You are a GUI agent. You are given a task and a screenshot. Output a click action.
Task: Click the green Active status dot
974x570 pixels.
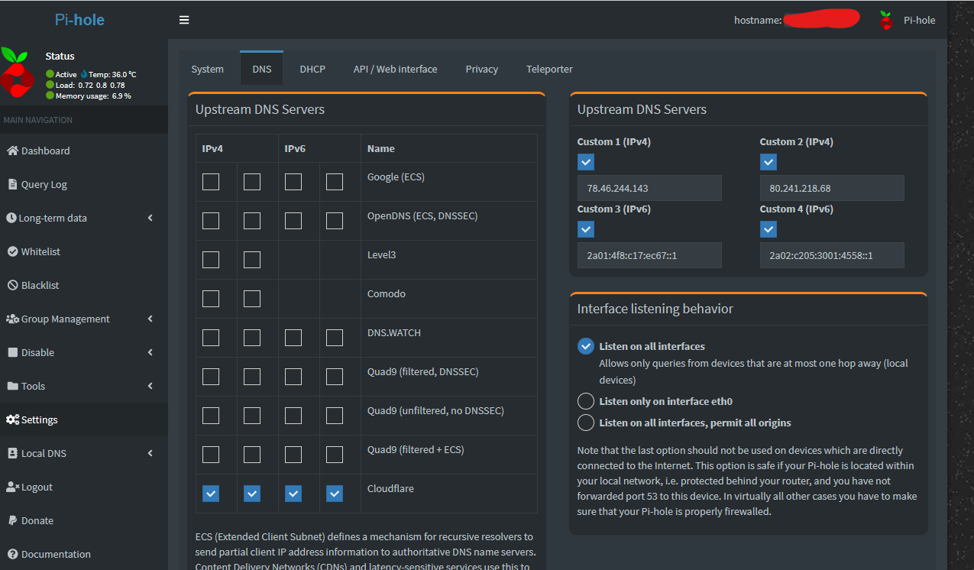[x=50, y=74]
